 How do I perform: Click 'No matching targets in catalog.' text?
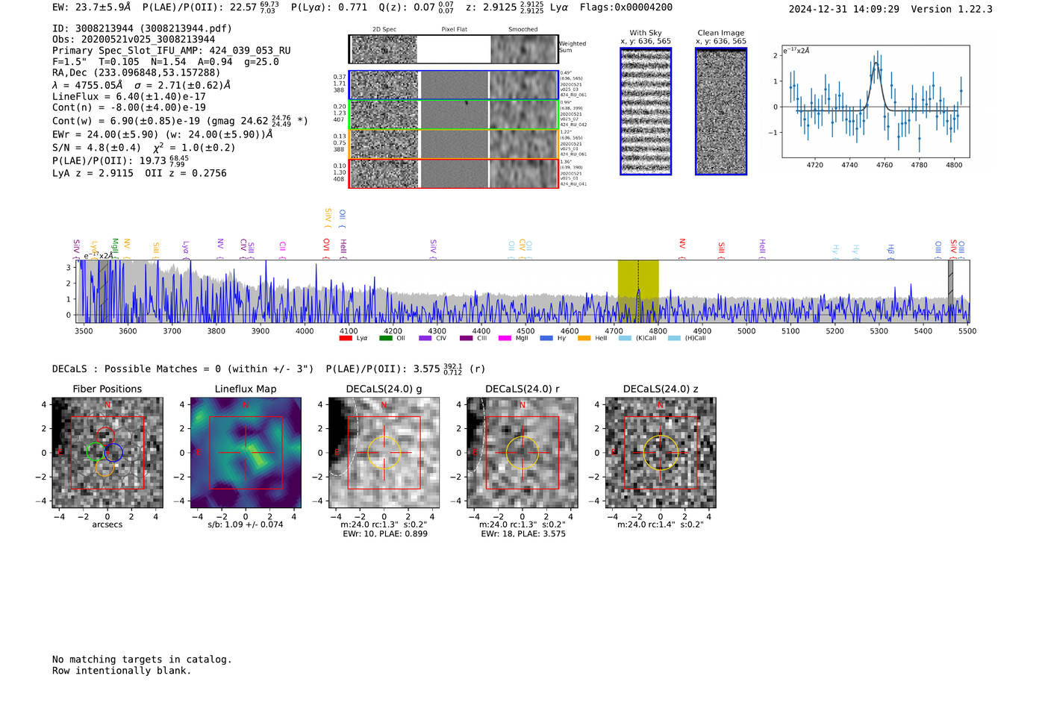142,660
